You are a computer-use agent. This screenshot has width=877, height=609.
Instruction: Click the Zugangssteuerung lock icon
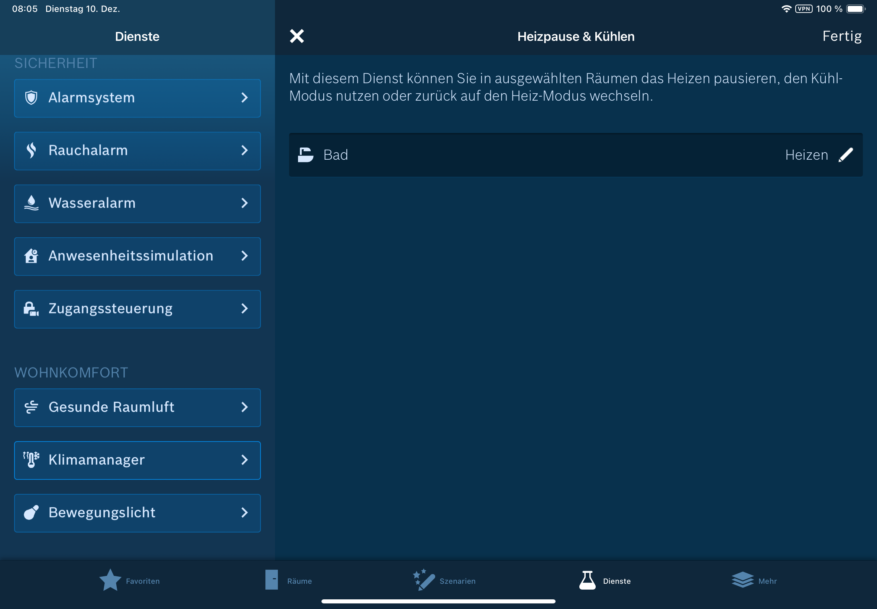pos(31,308)
